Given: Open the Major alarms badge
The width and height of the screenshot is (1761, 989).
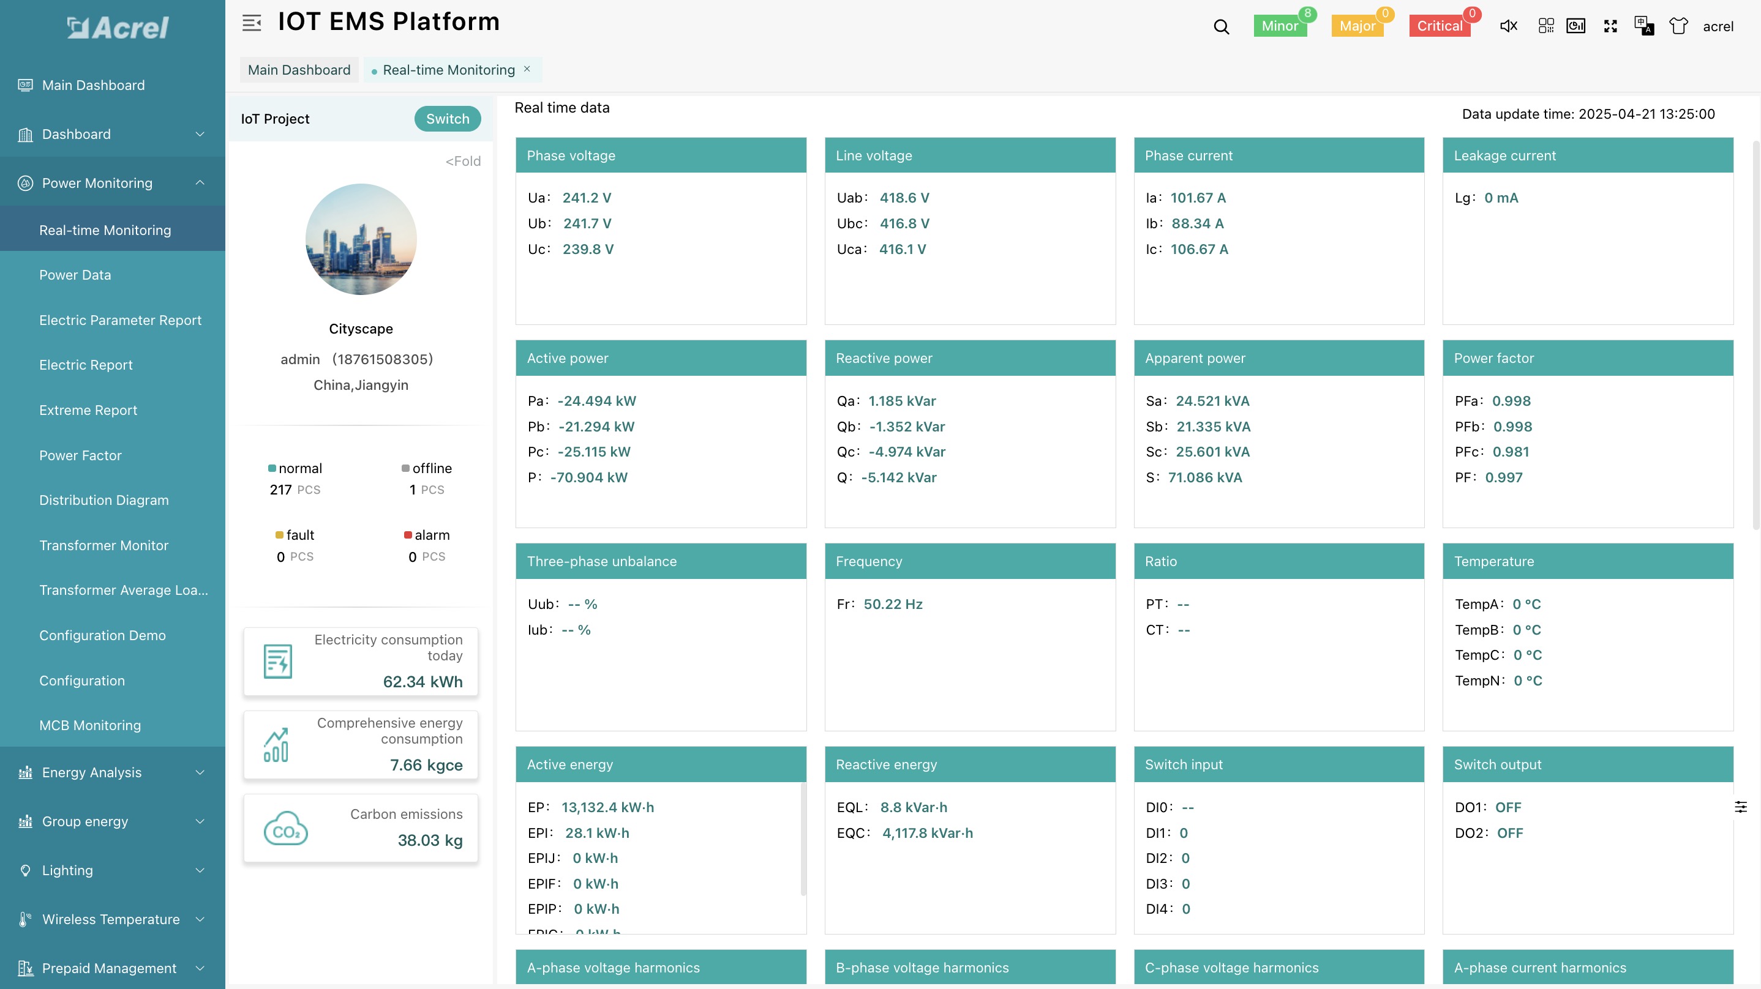Looking at the screenshot, I should point(1357,26).
